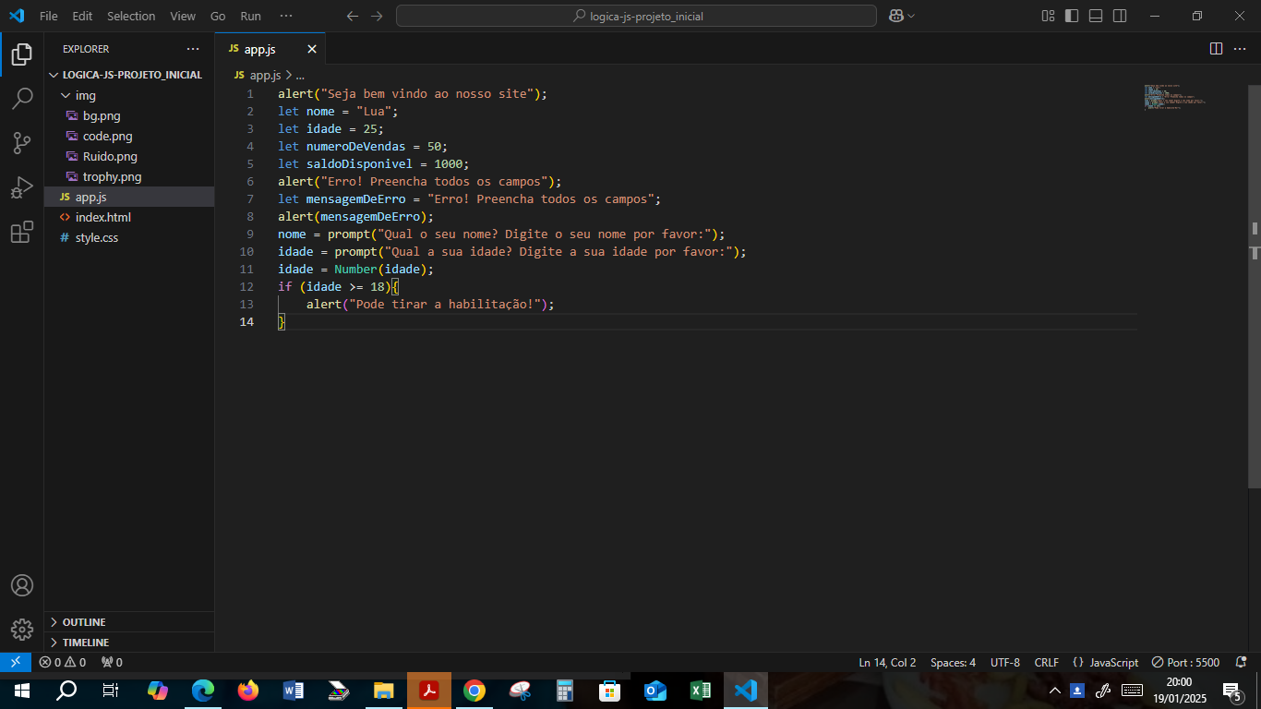Viewport: 1261px width, 709px height.
Task: Open the Manage gear icon
Action: click(x=22, y=630)
